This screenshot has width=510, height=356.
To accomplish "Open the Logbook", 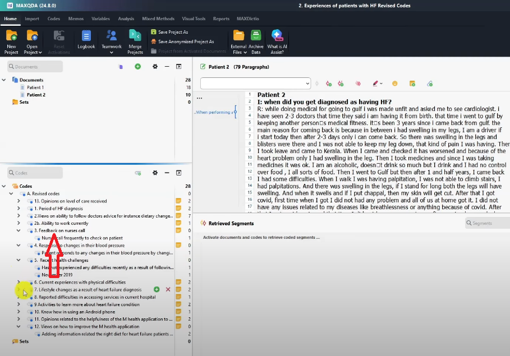I will click(86, 39).
